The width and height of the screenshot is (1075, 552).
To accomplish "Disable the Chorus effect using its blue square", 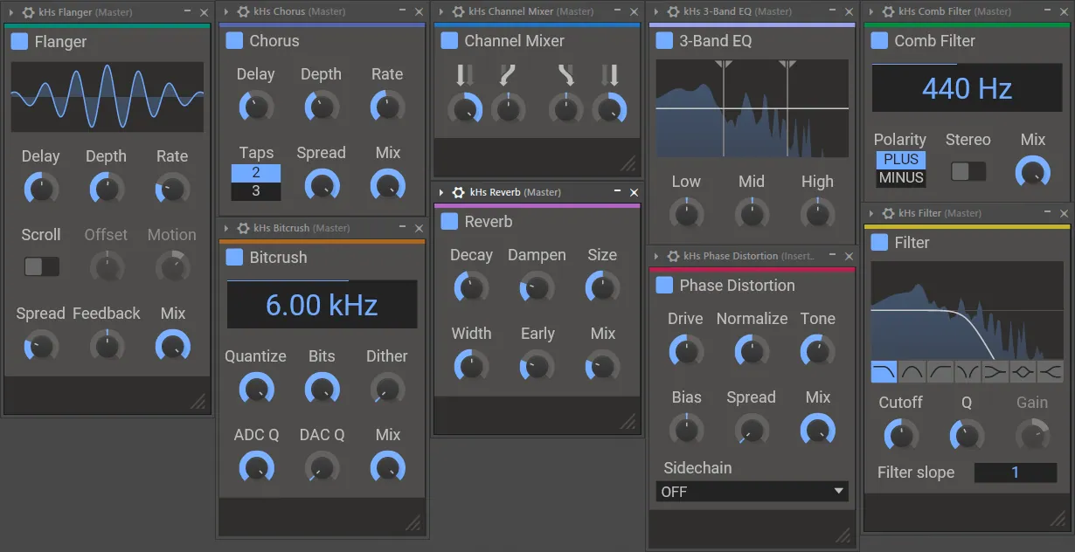I will point(234,41).
